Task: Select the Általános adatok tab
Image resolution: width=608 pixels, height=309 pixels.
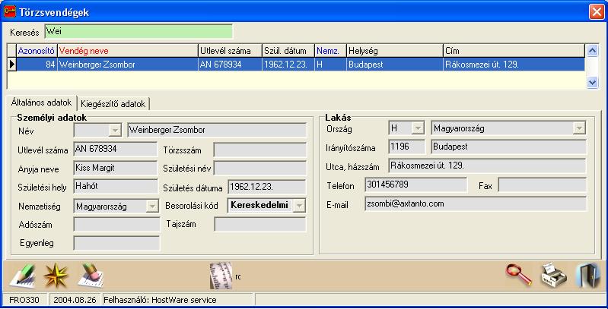Action: [x=42, y=102]
